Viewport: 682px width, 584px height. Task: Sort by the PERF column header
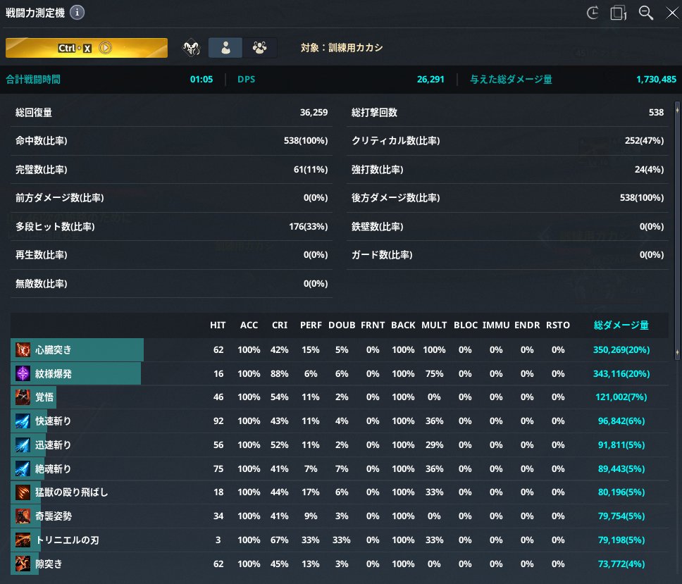tap(311, 325)
